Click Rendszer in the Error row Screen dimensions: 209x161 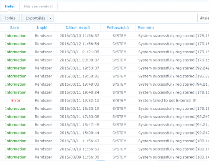[43, 100]
